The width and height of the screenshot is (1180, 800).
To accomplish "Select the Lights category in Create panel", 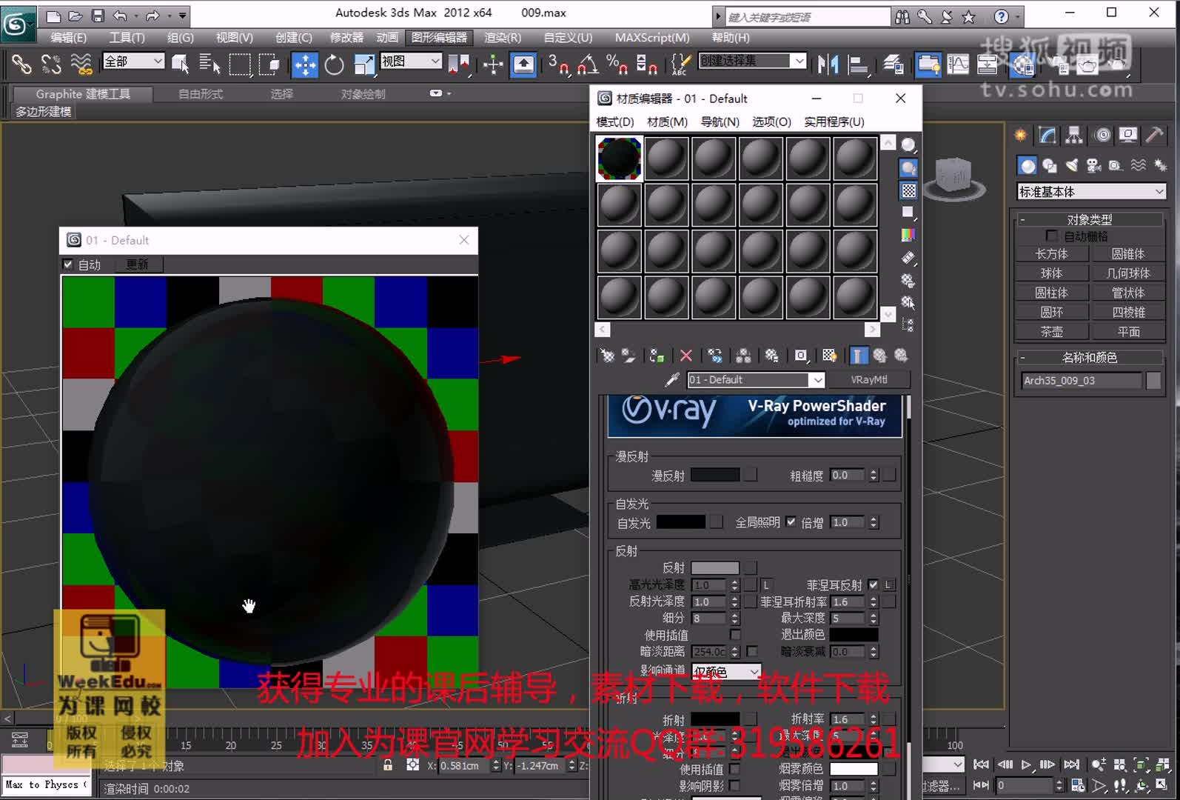I will click(x=1072, y=165).
